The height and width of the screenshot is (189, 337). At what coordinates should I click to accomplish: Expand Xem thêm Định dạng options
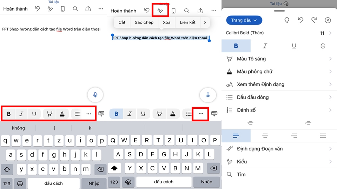[x=279, y=85]
